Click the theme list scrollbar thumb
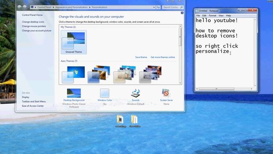273x154 pixels. [x=180, y=37]
